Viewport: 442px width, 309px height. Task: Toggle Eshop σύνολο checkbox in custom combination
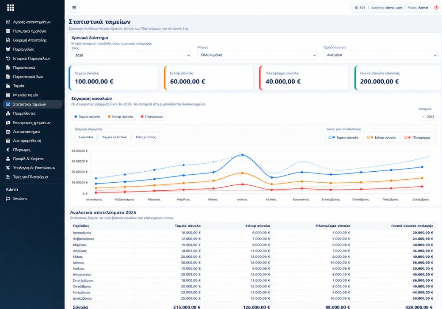pyautogui.click(x=369, y=137)
